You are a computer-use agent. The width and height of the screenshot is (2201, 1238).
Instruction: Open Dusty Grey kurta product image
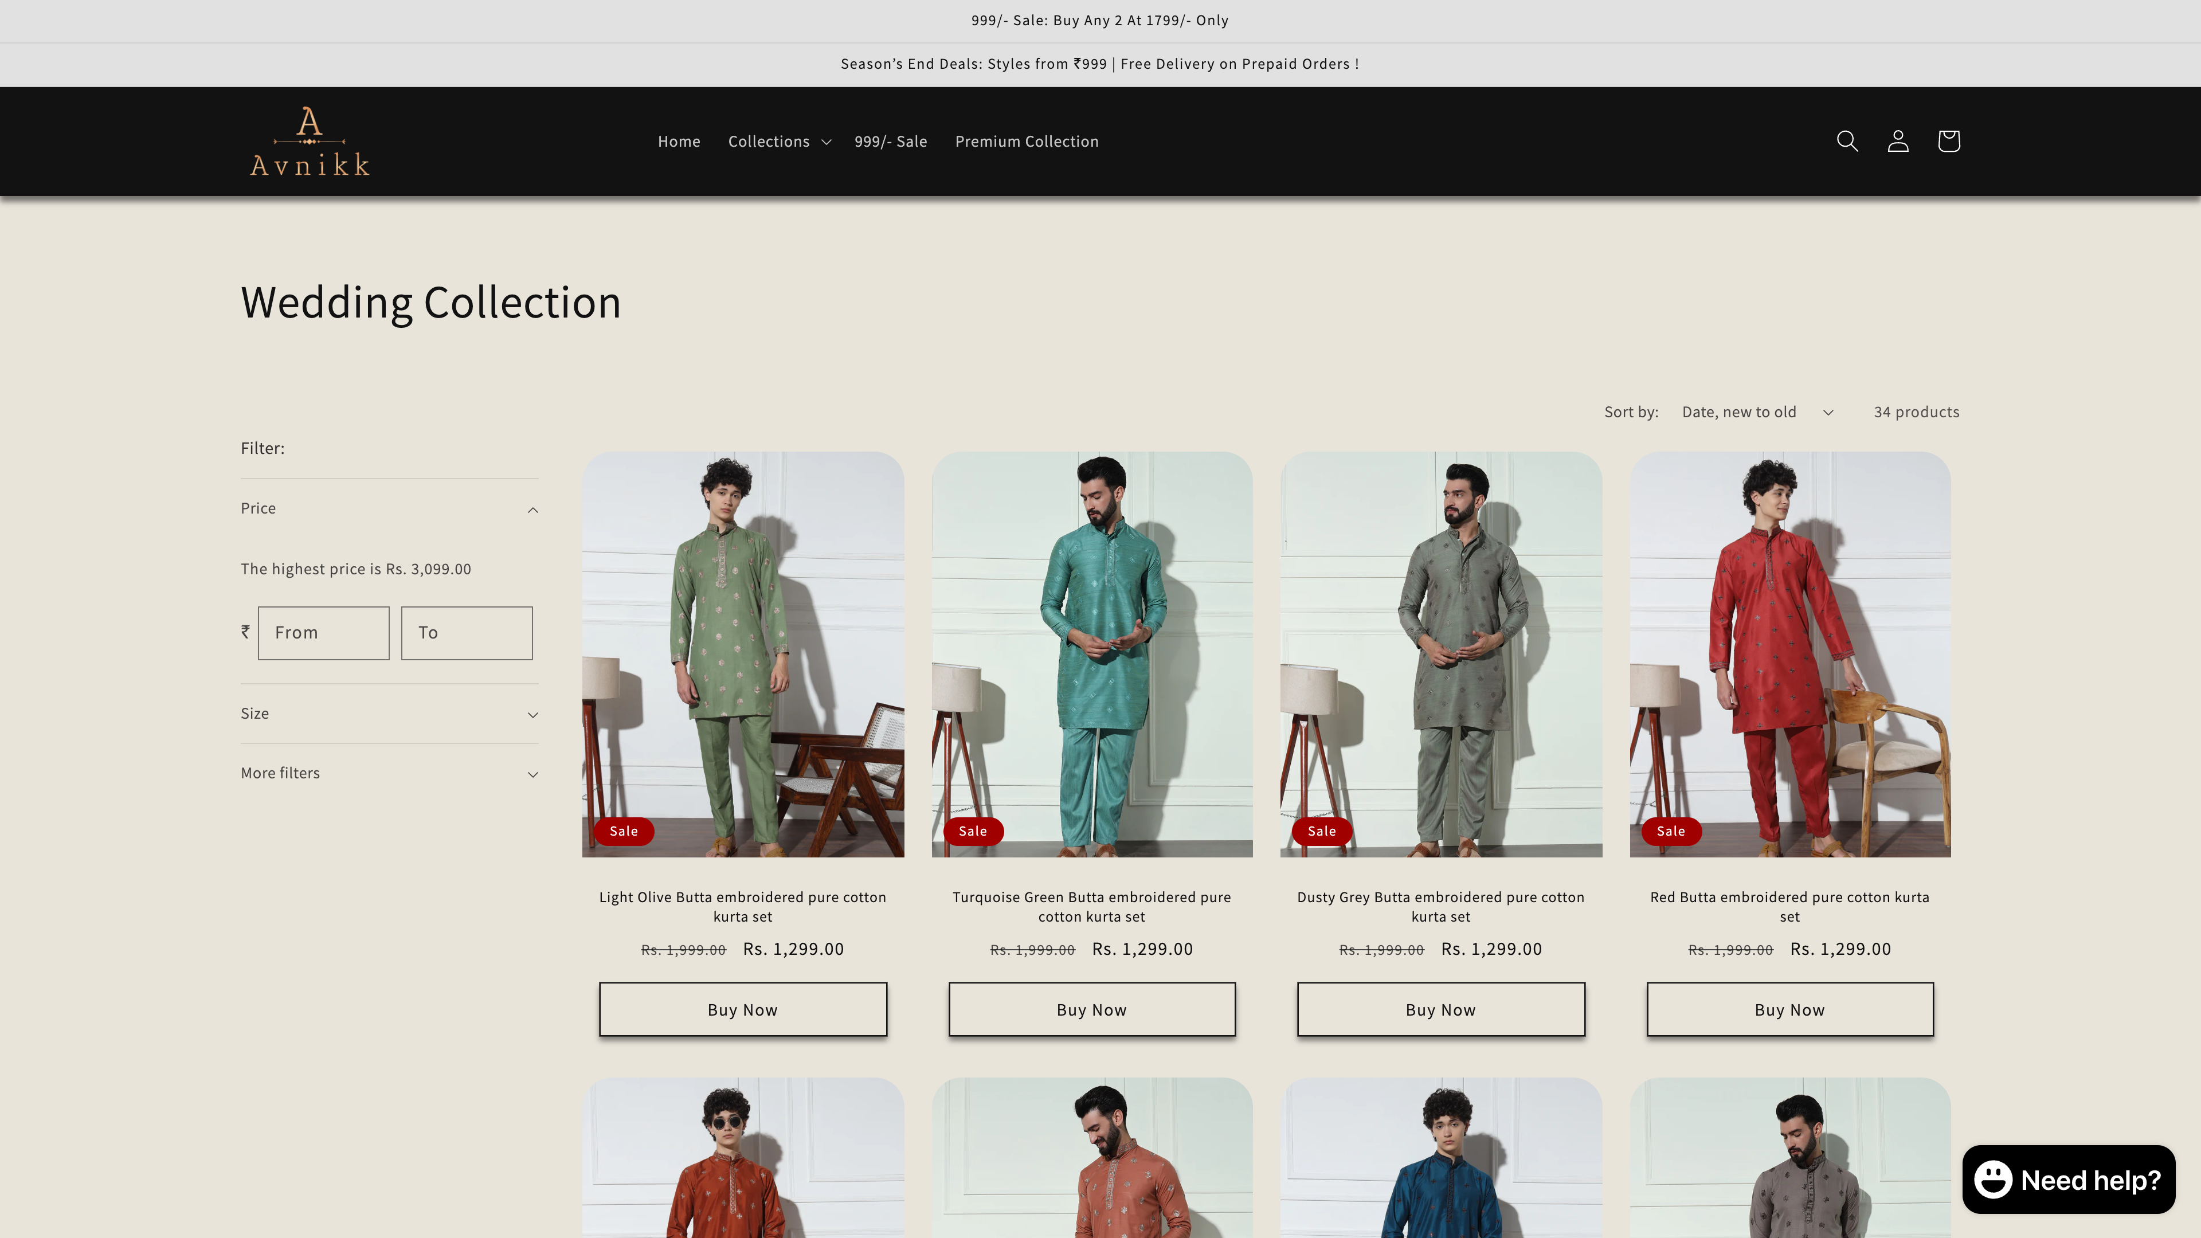1440,653
